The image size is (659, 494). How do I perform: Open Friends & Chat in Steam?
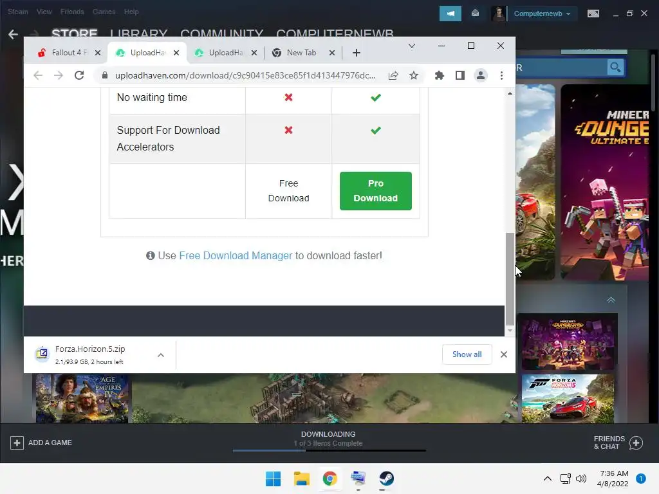tap(618, 443)
